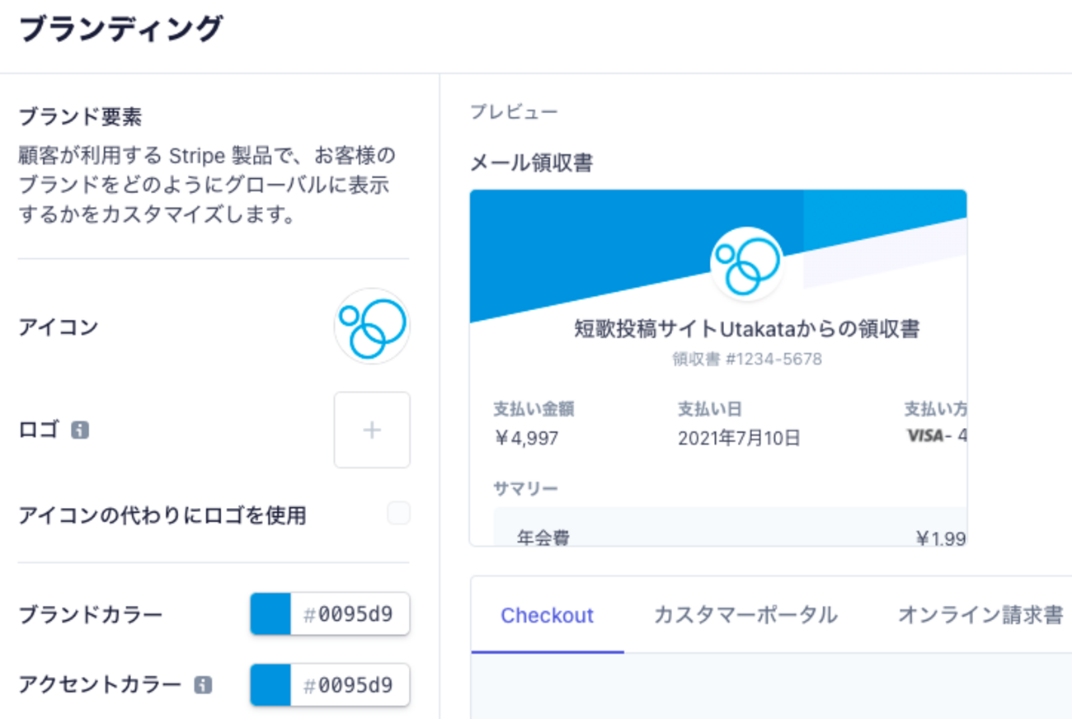Click the 年会費 summary row
This screenshot has height=719, width=1072.
(543, 538)
